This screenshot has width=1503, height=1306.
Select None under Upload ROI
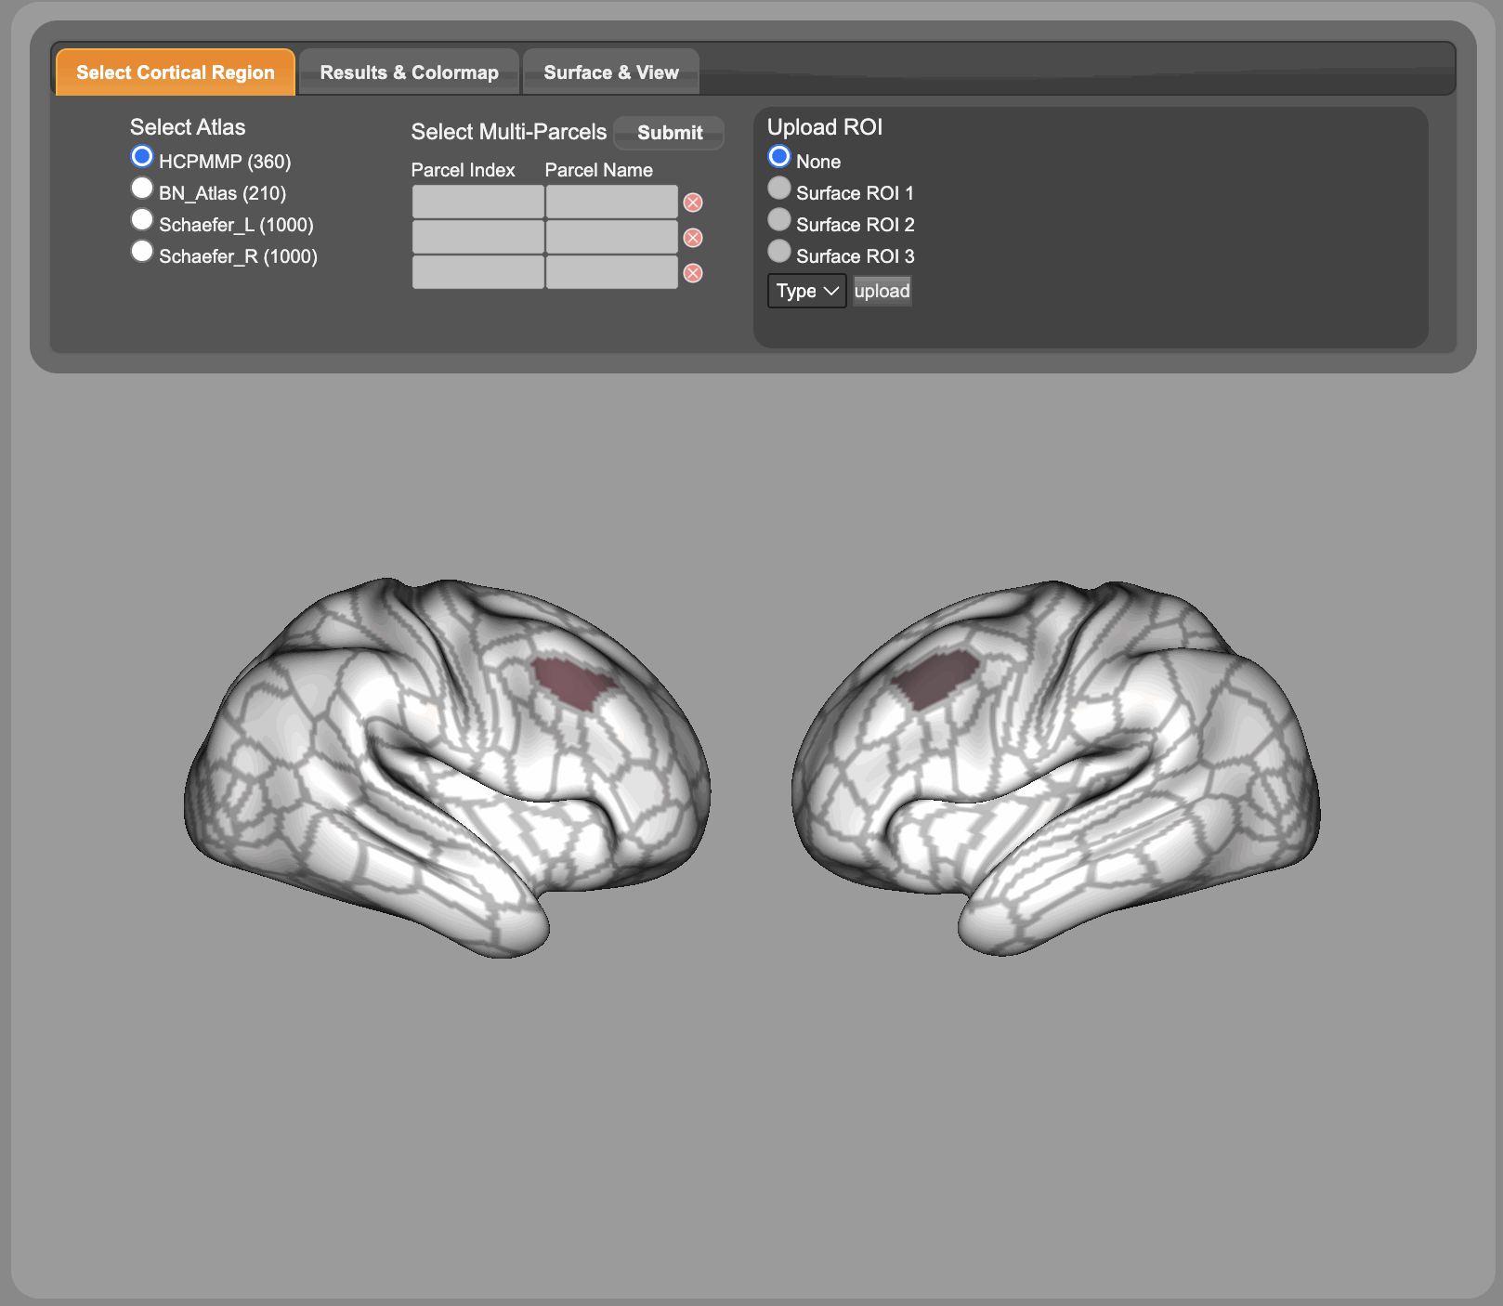[779, 157]
